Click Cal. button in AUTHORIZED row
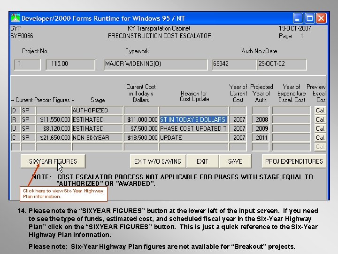The width and height of the screenshot is (338, 254). [320, 111]
